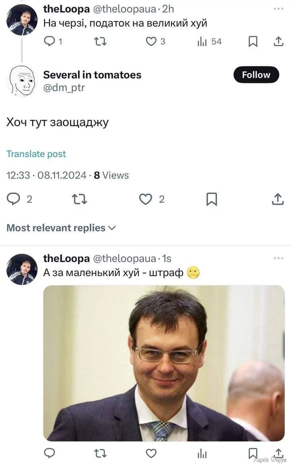Viewport: 291px width, 466px height.
Task: Share the top theLoopa post
Action: click(x=278, y=42)
